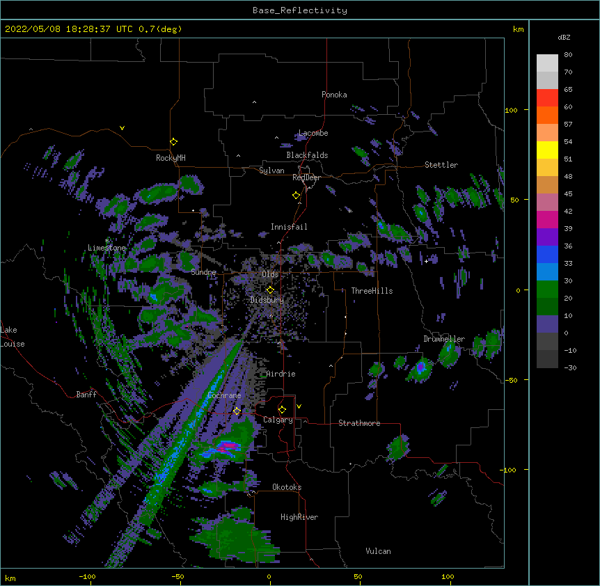600x586 pixels.
Task: Select the bright green legend swatch between 30 and 20
Action: coord(547,290)
